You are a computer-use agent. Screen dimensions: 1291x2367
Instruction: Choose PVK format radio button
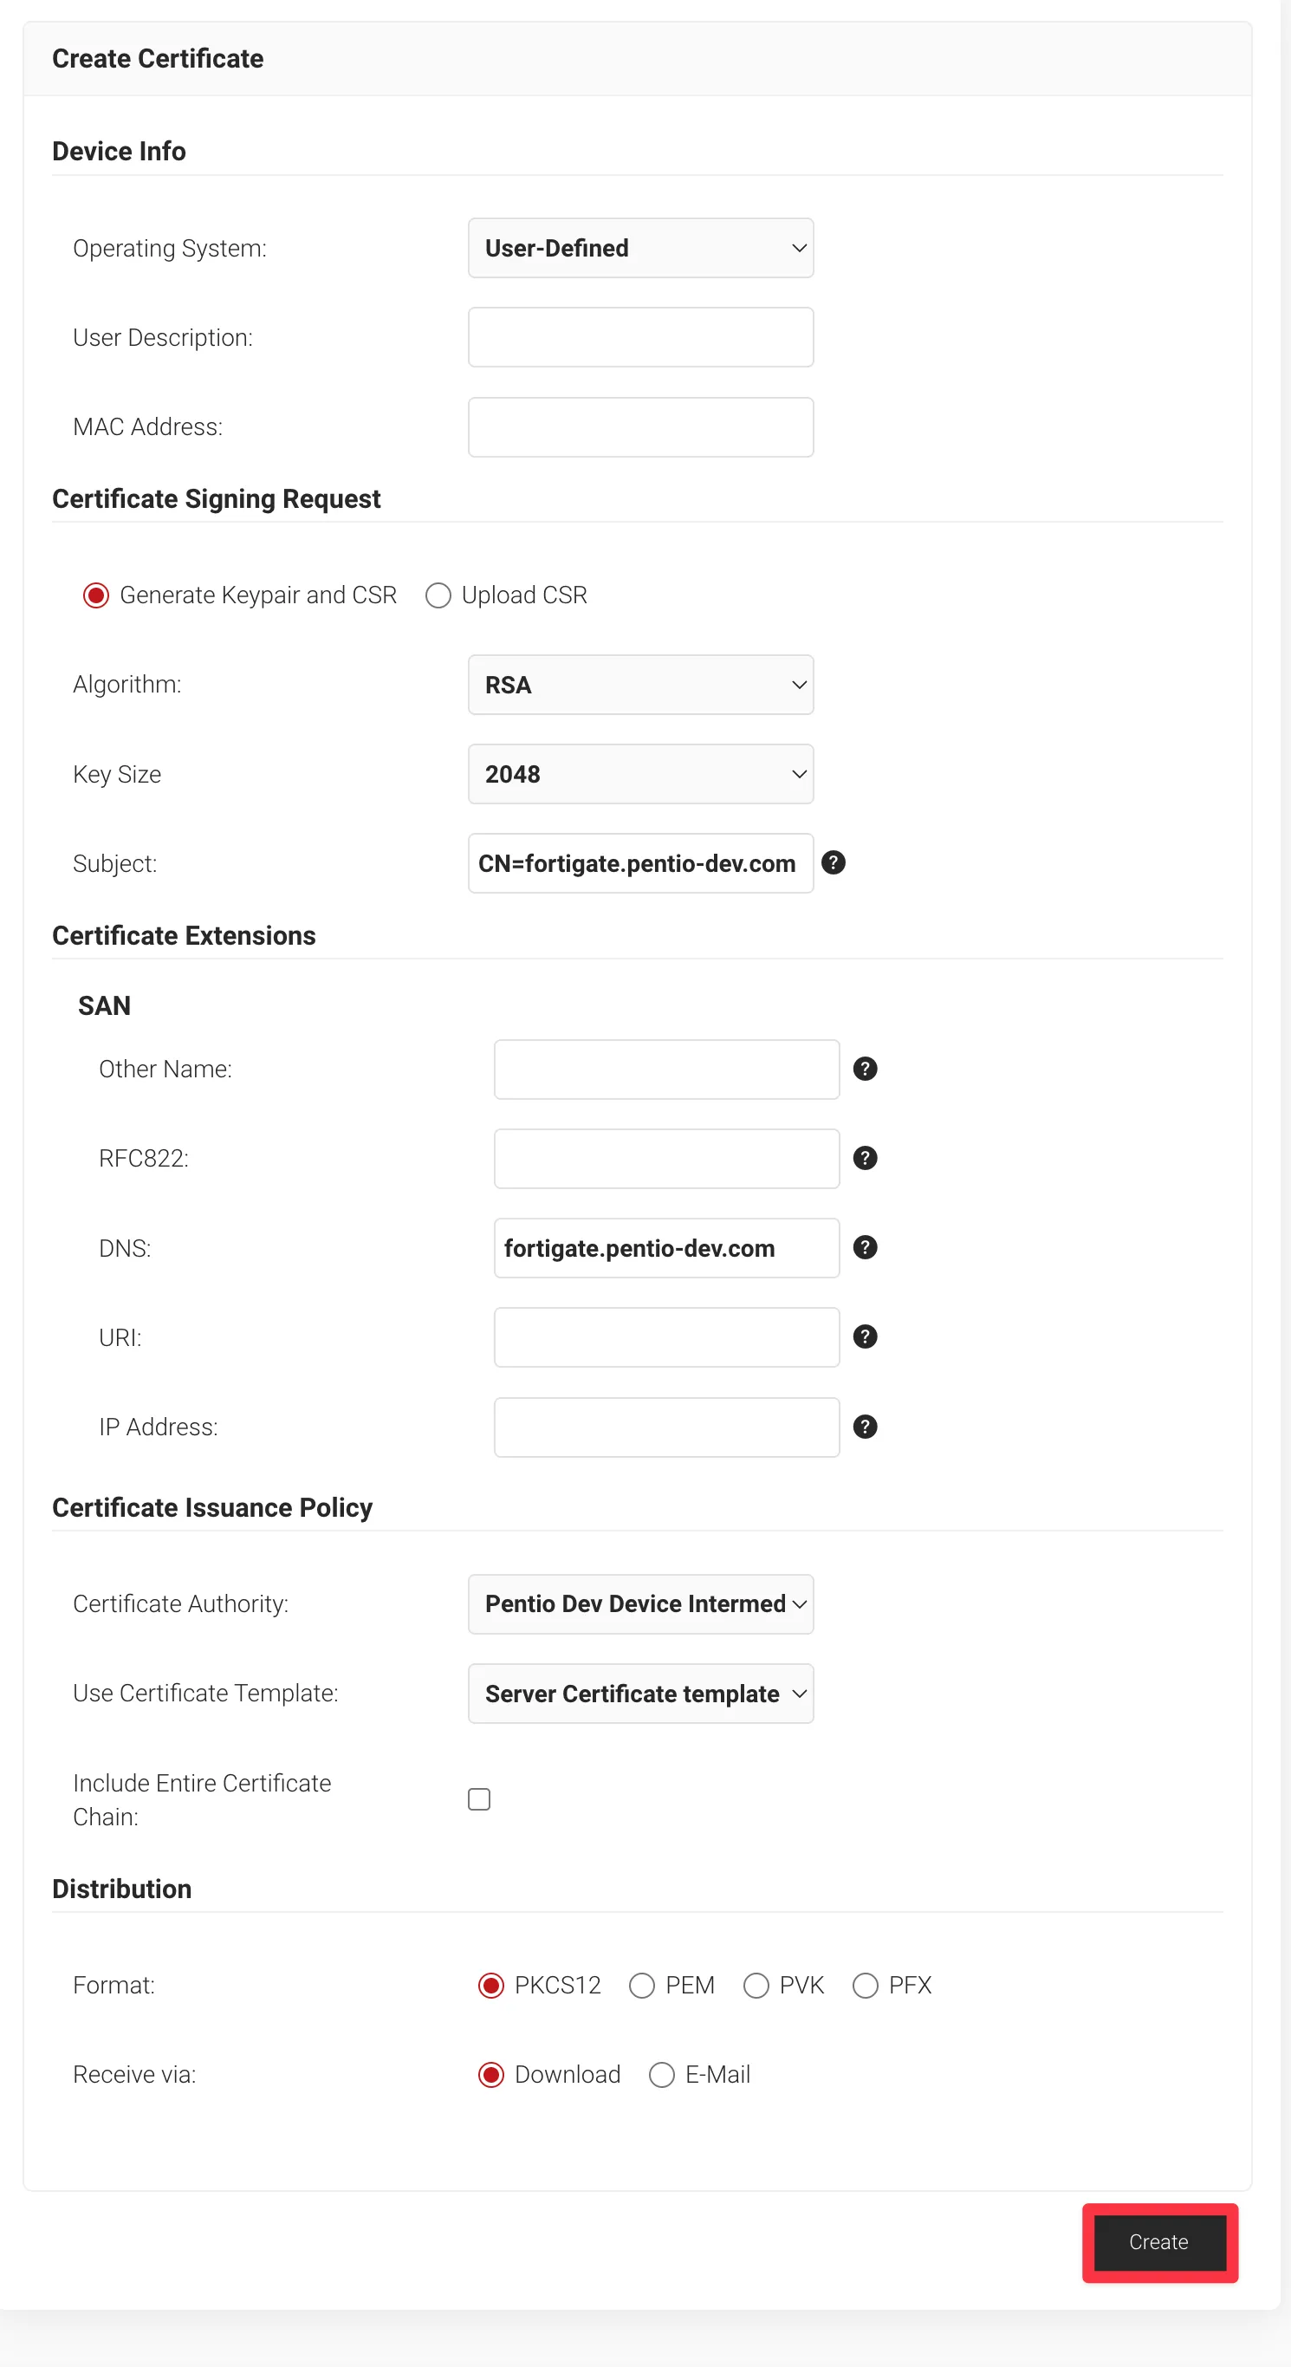coord(756,1986)
